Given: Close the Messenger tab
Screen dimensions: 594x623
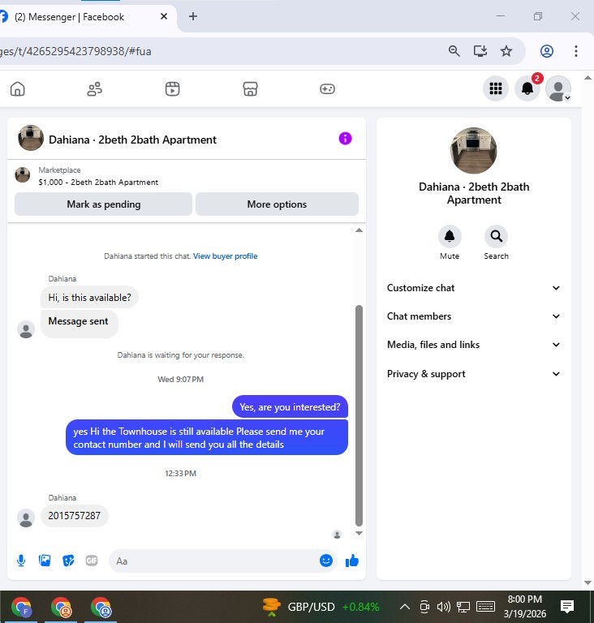Looking at the screenshot, I should coord(164,16).
